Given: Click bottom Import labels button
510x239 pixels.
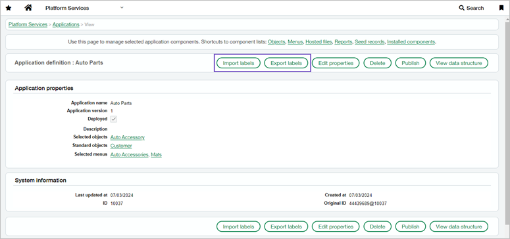Looking at the screenshot, I should click(238, 227).
